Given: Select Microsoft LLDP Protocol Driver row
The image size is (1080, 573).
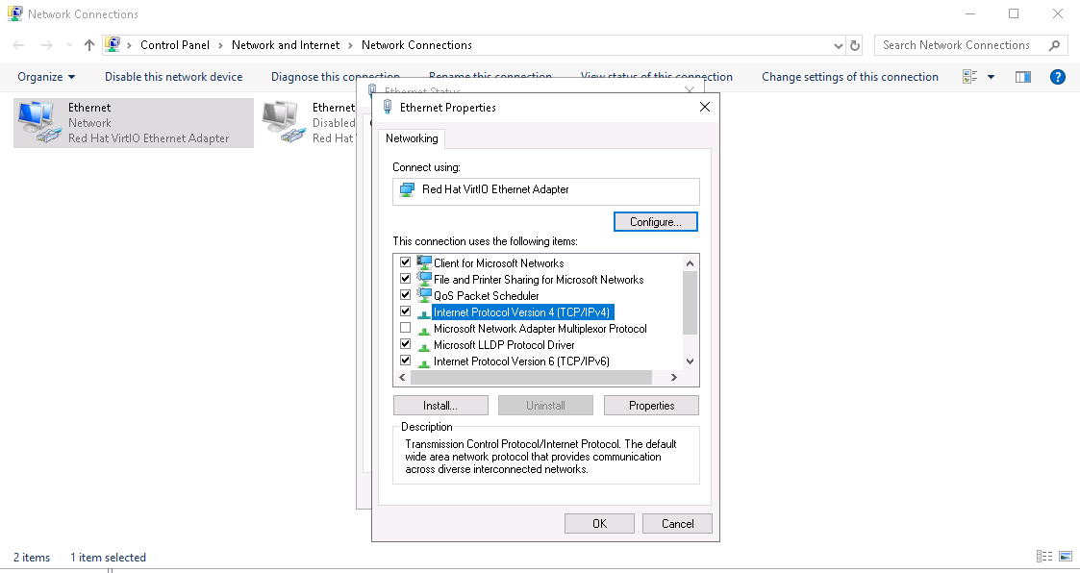Looking at the screenshot, I should (x=504, y=345).
